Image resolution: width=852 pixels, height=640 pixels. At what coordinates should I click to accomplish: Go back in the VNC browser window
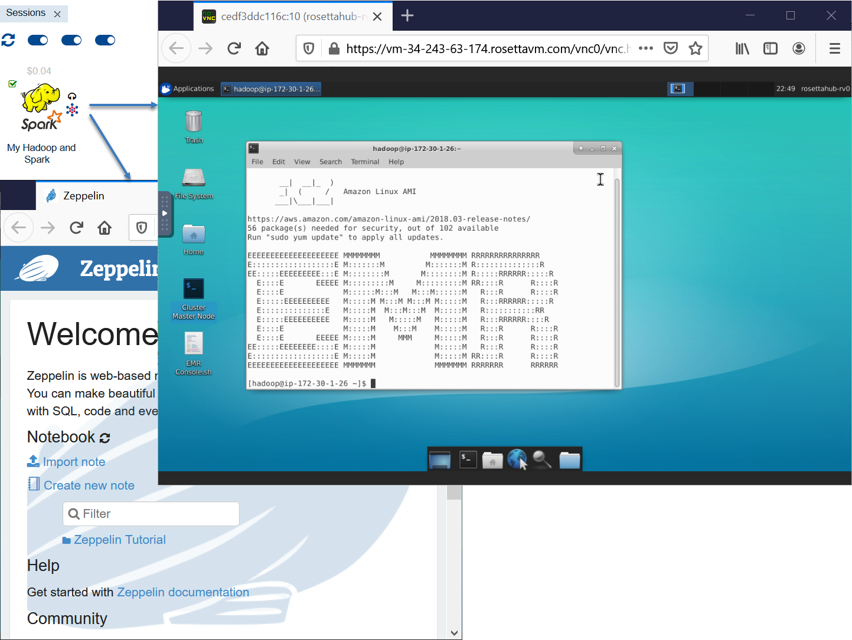click(177, 48)
